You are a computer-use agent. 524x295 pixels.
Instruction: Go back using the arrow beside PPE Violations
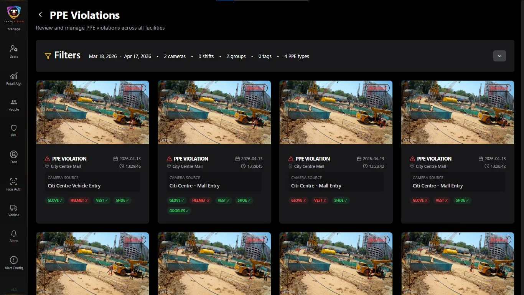[x=40, y=15]
